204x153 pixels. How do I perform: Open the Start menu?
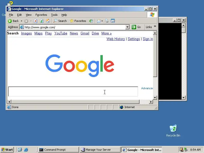pyautogui.click(x=7, y=150)
